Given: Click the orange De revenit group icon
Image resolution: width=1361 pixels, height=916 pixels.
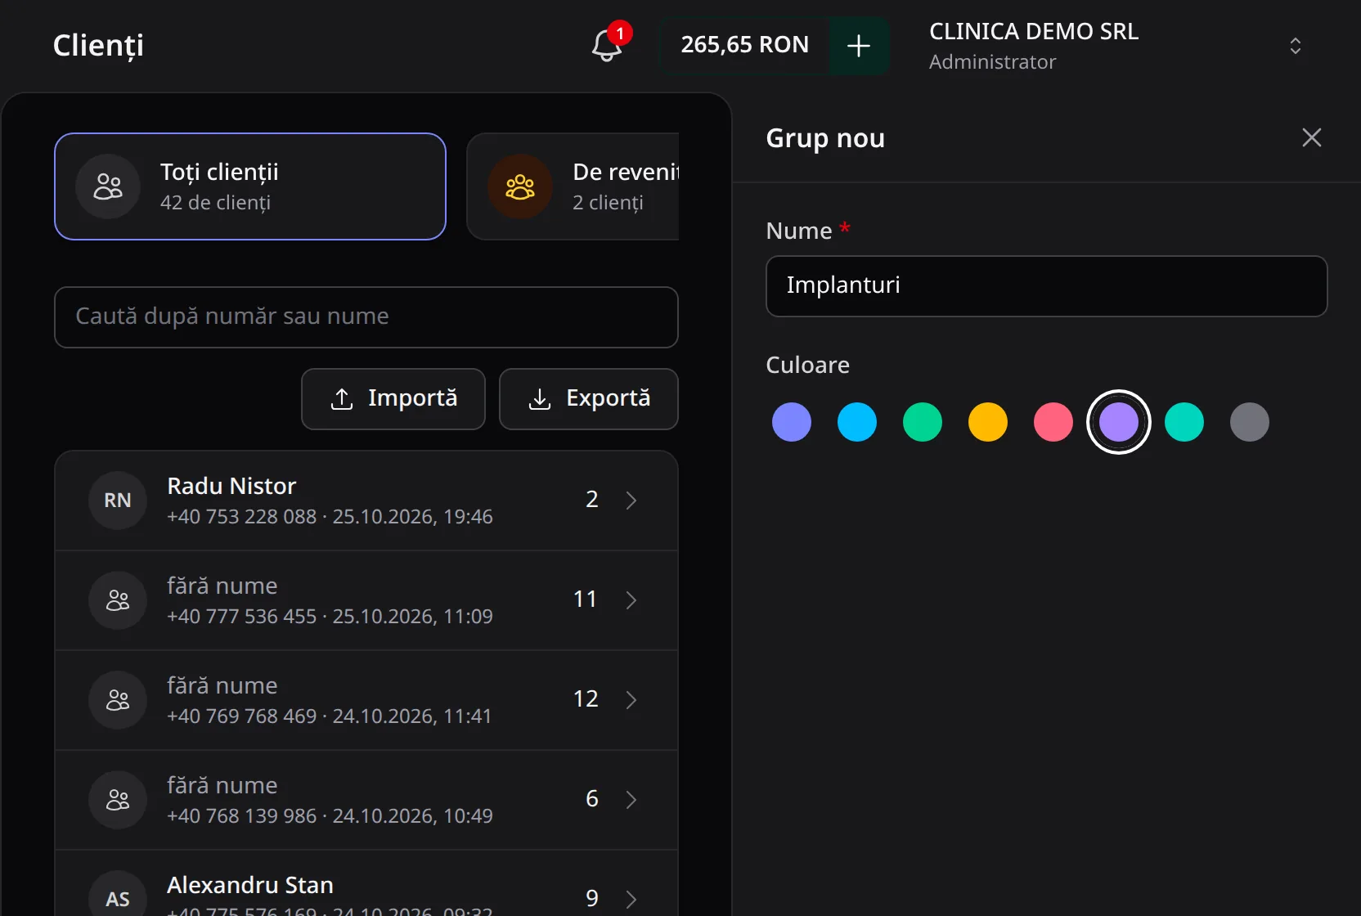Looking at the screenshot, I should [x=520, y=186].
